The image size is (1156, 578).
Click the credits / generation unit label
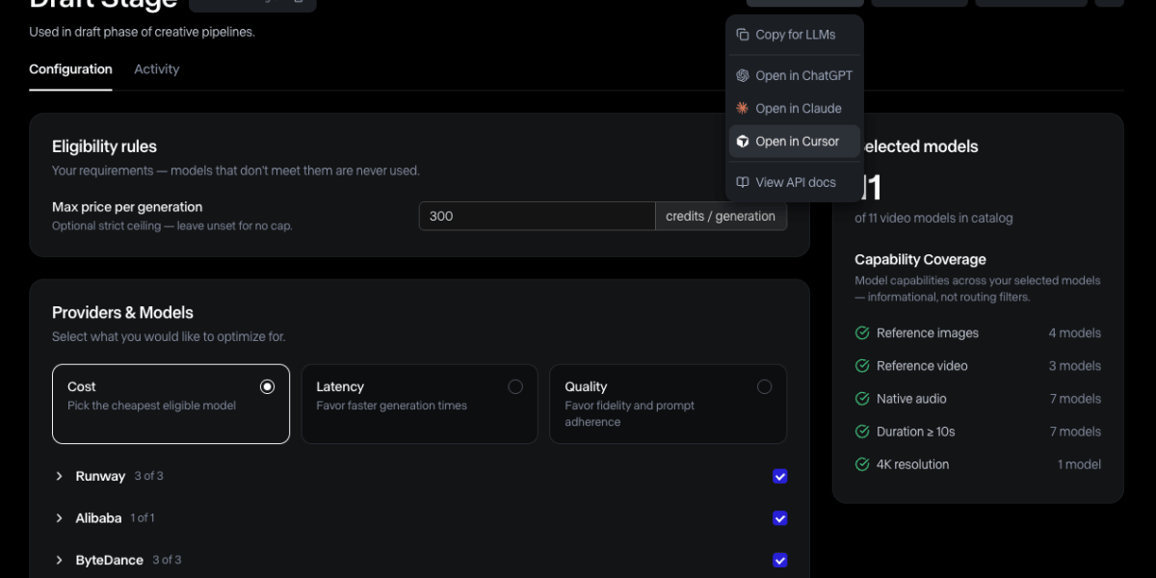tap(721, 216)
